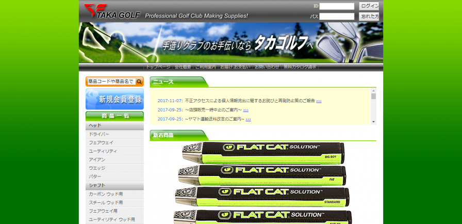The image size is (462, 224).
Task: Open ユーティリティ ウッド用 shaft category
Action: (114, 219)
